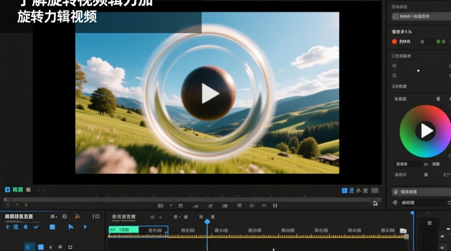Open the dropdown bar below the color wheel
Image resolution: width=451 pixels, height=251 pixels.
click(421, 192)
